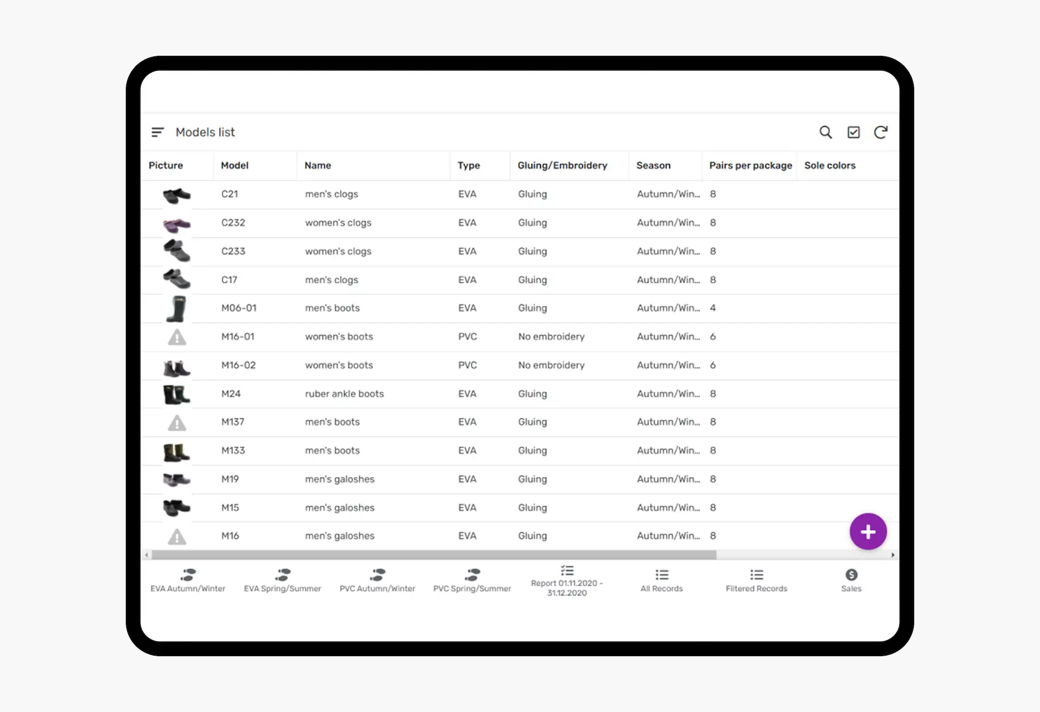Open the PVC Autumn/Winter view

pyautogui.click(x=377, y=580)
